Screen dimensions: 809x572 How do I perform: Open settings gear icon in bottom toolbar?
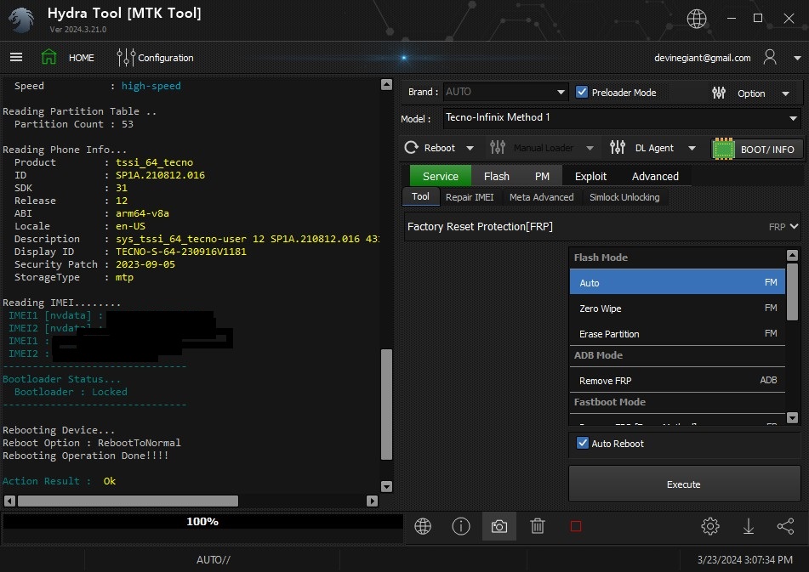click(710, 526)
